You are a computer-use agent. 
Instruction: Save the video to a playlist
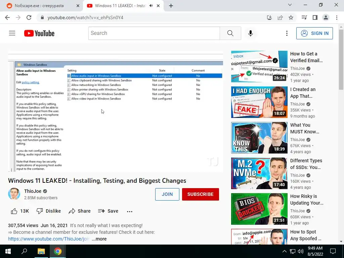pyautogui.click(x=108, y=211)
